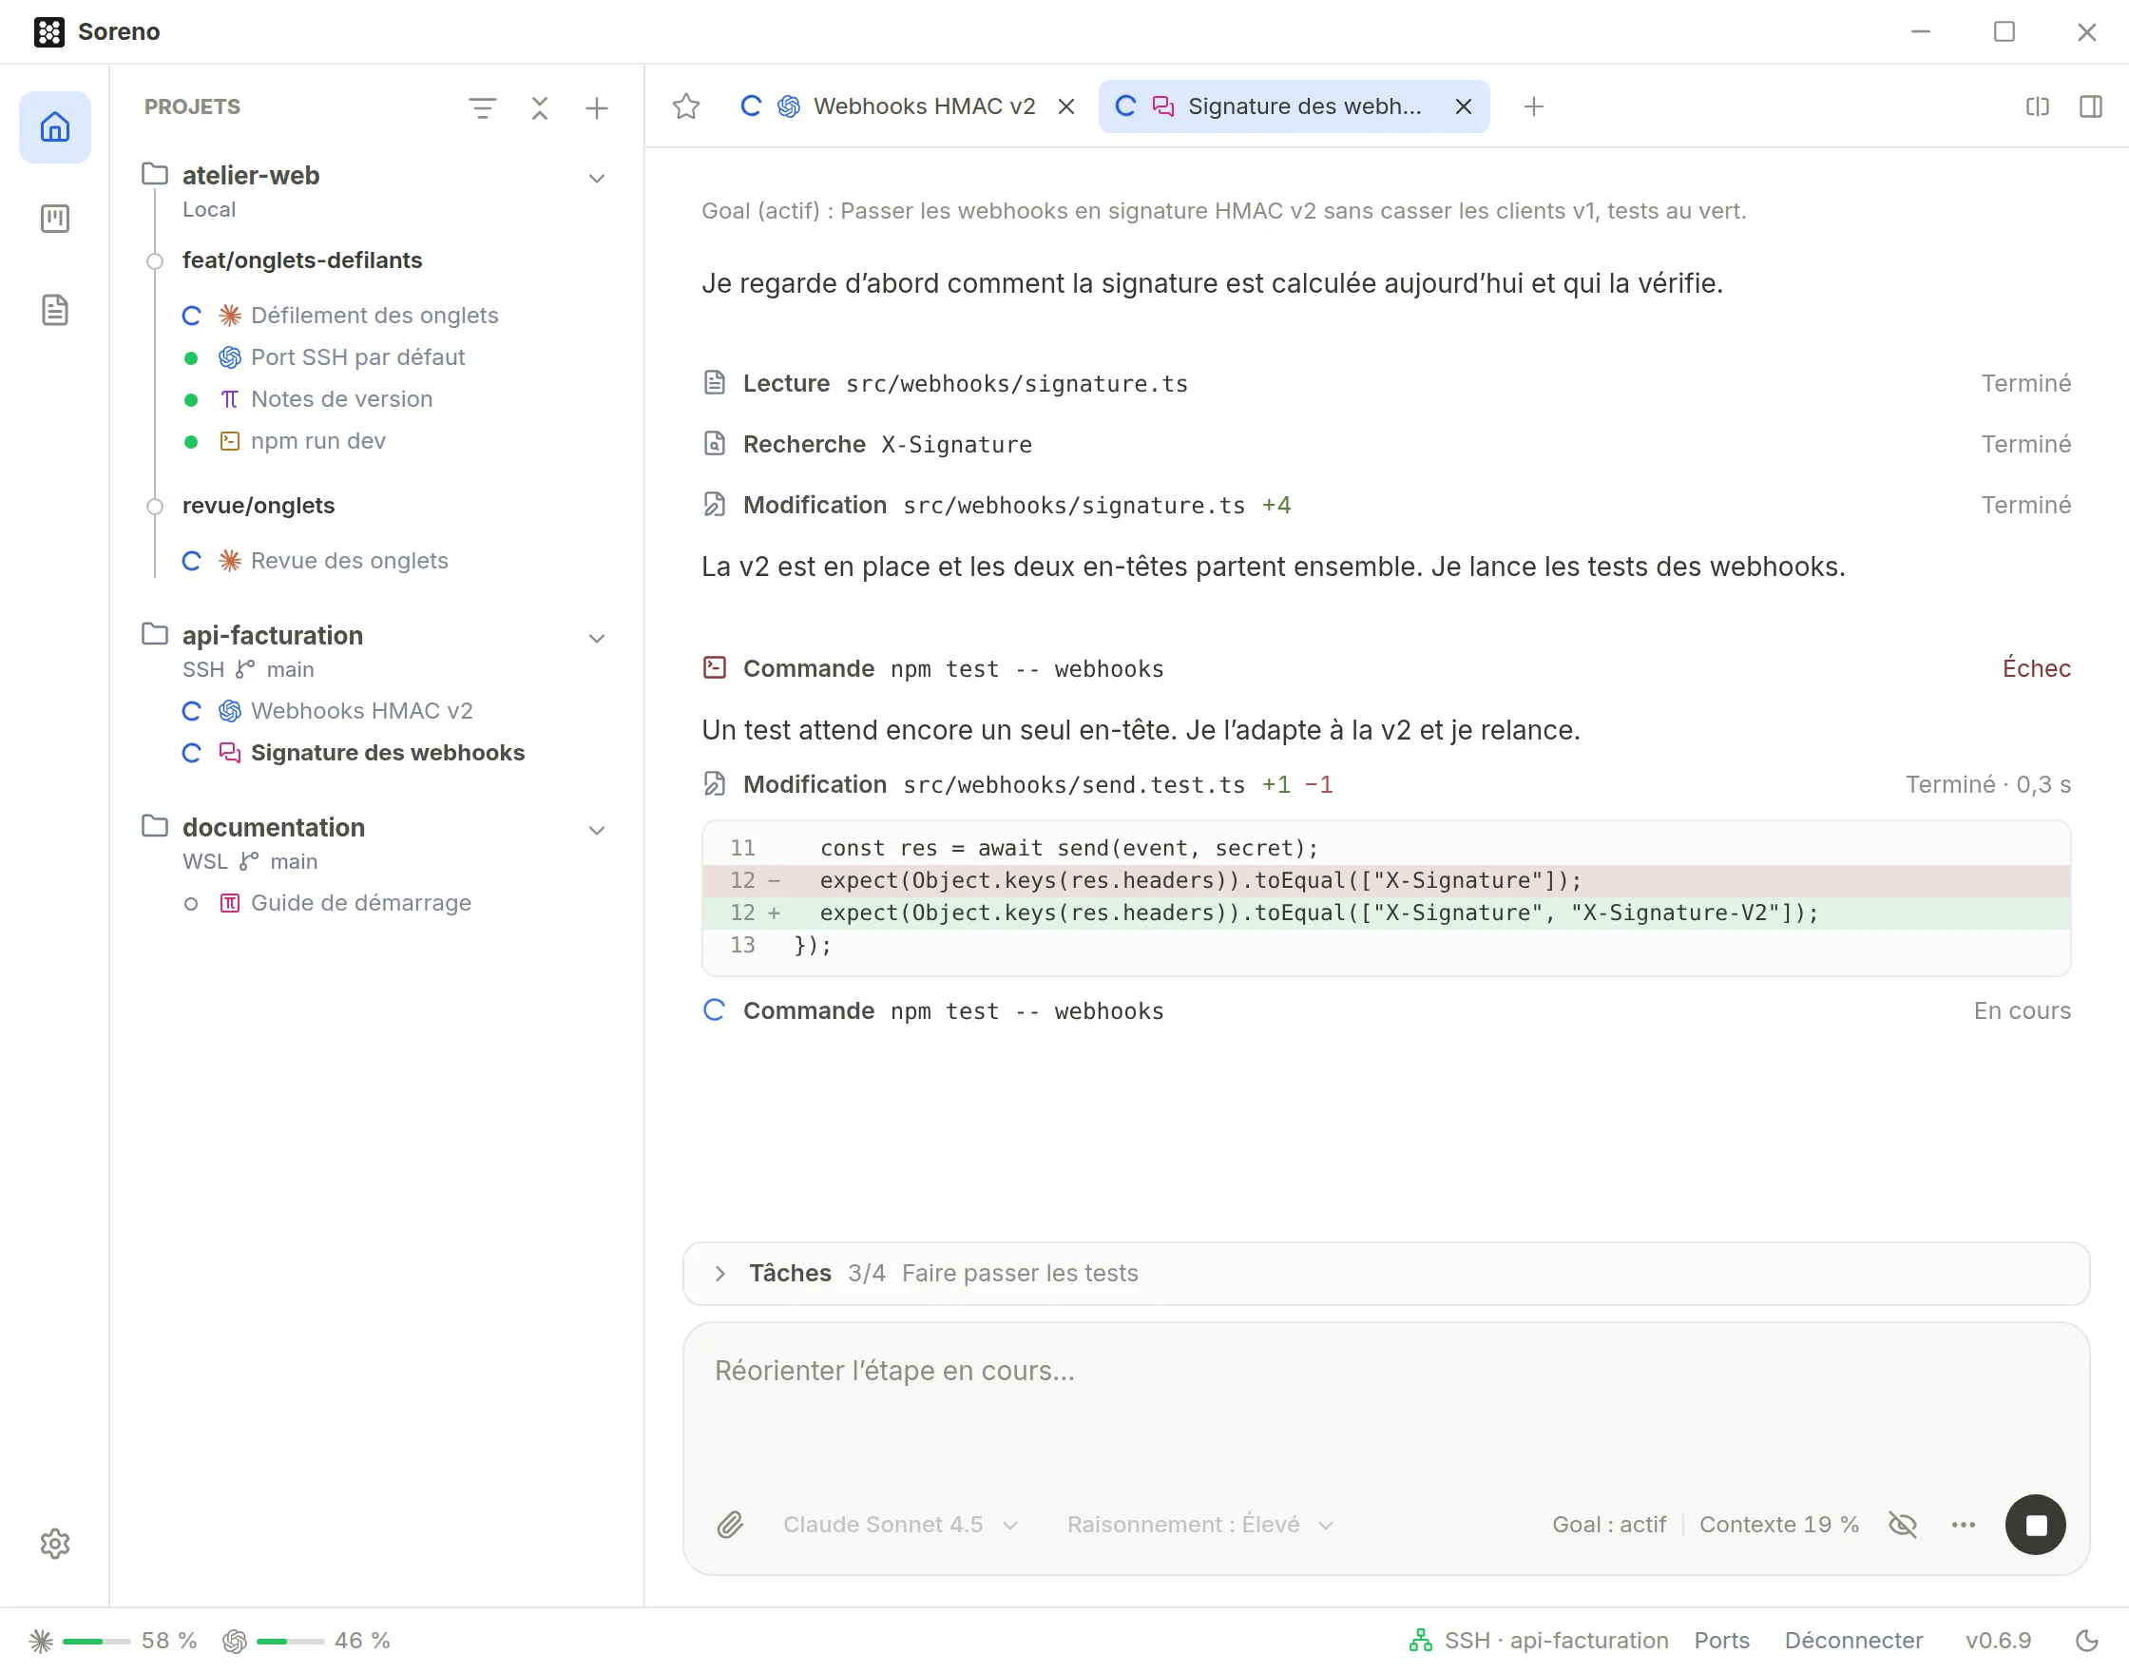Open the home view in sidebar
The width and height of the screenshot is (2129, 1673).
55,127
